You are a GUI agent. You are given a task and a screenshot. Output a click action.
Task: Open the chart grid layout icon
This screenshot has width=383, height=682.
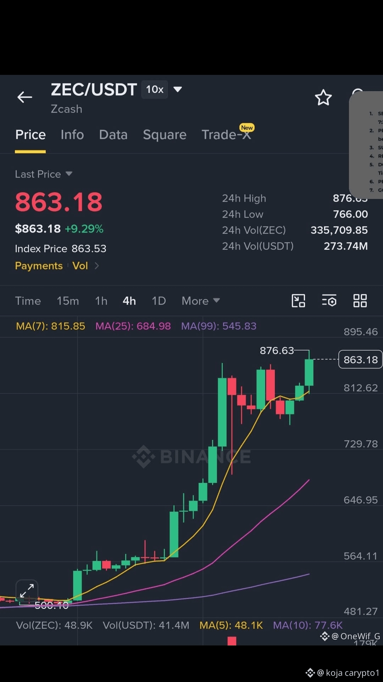(x=360, y=301)
